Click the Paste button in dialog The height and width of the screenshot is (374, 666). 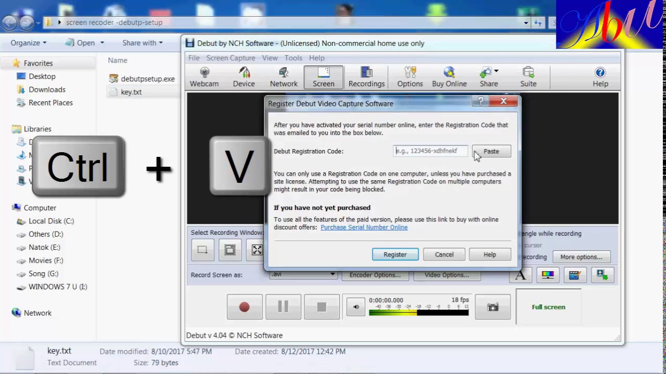tap(491, 151)
